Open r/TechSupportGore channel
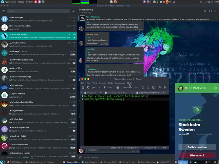This screenshot has height=164, width=219. click(x=38, y=129)
